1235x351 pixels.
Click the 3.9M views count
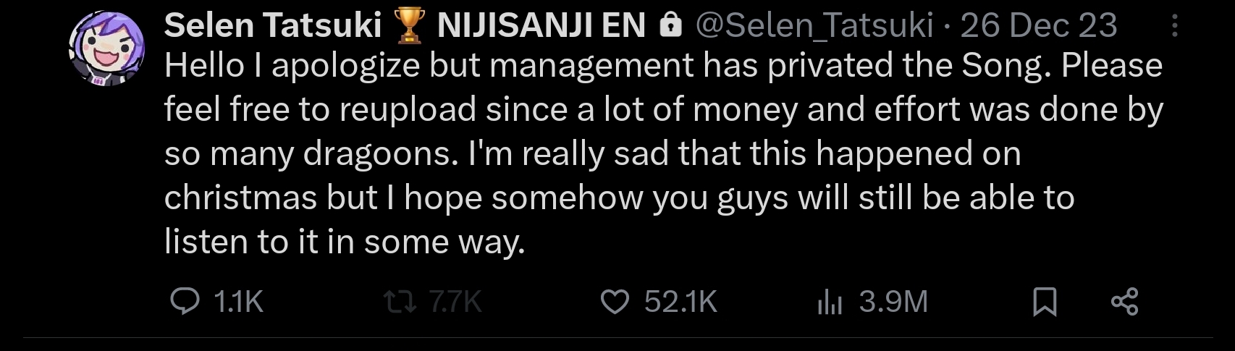(x=893, y=301)
